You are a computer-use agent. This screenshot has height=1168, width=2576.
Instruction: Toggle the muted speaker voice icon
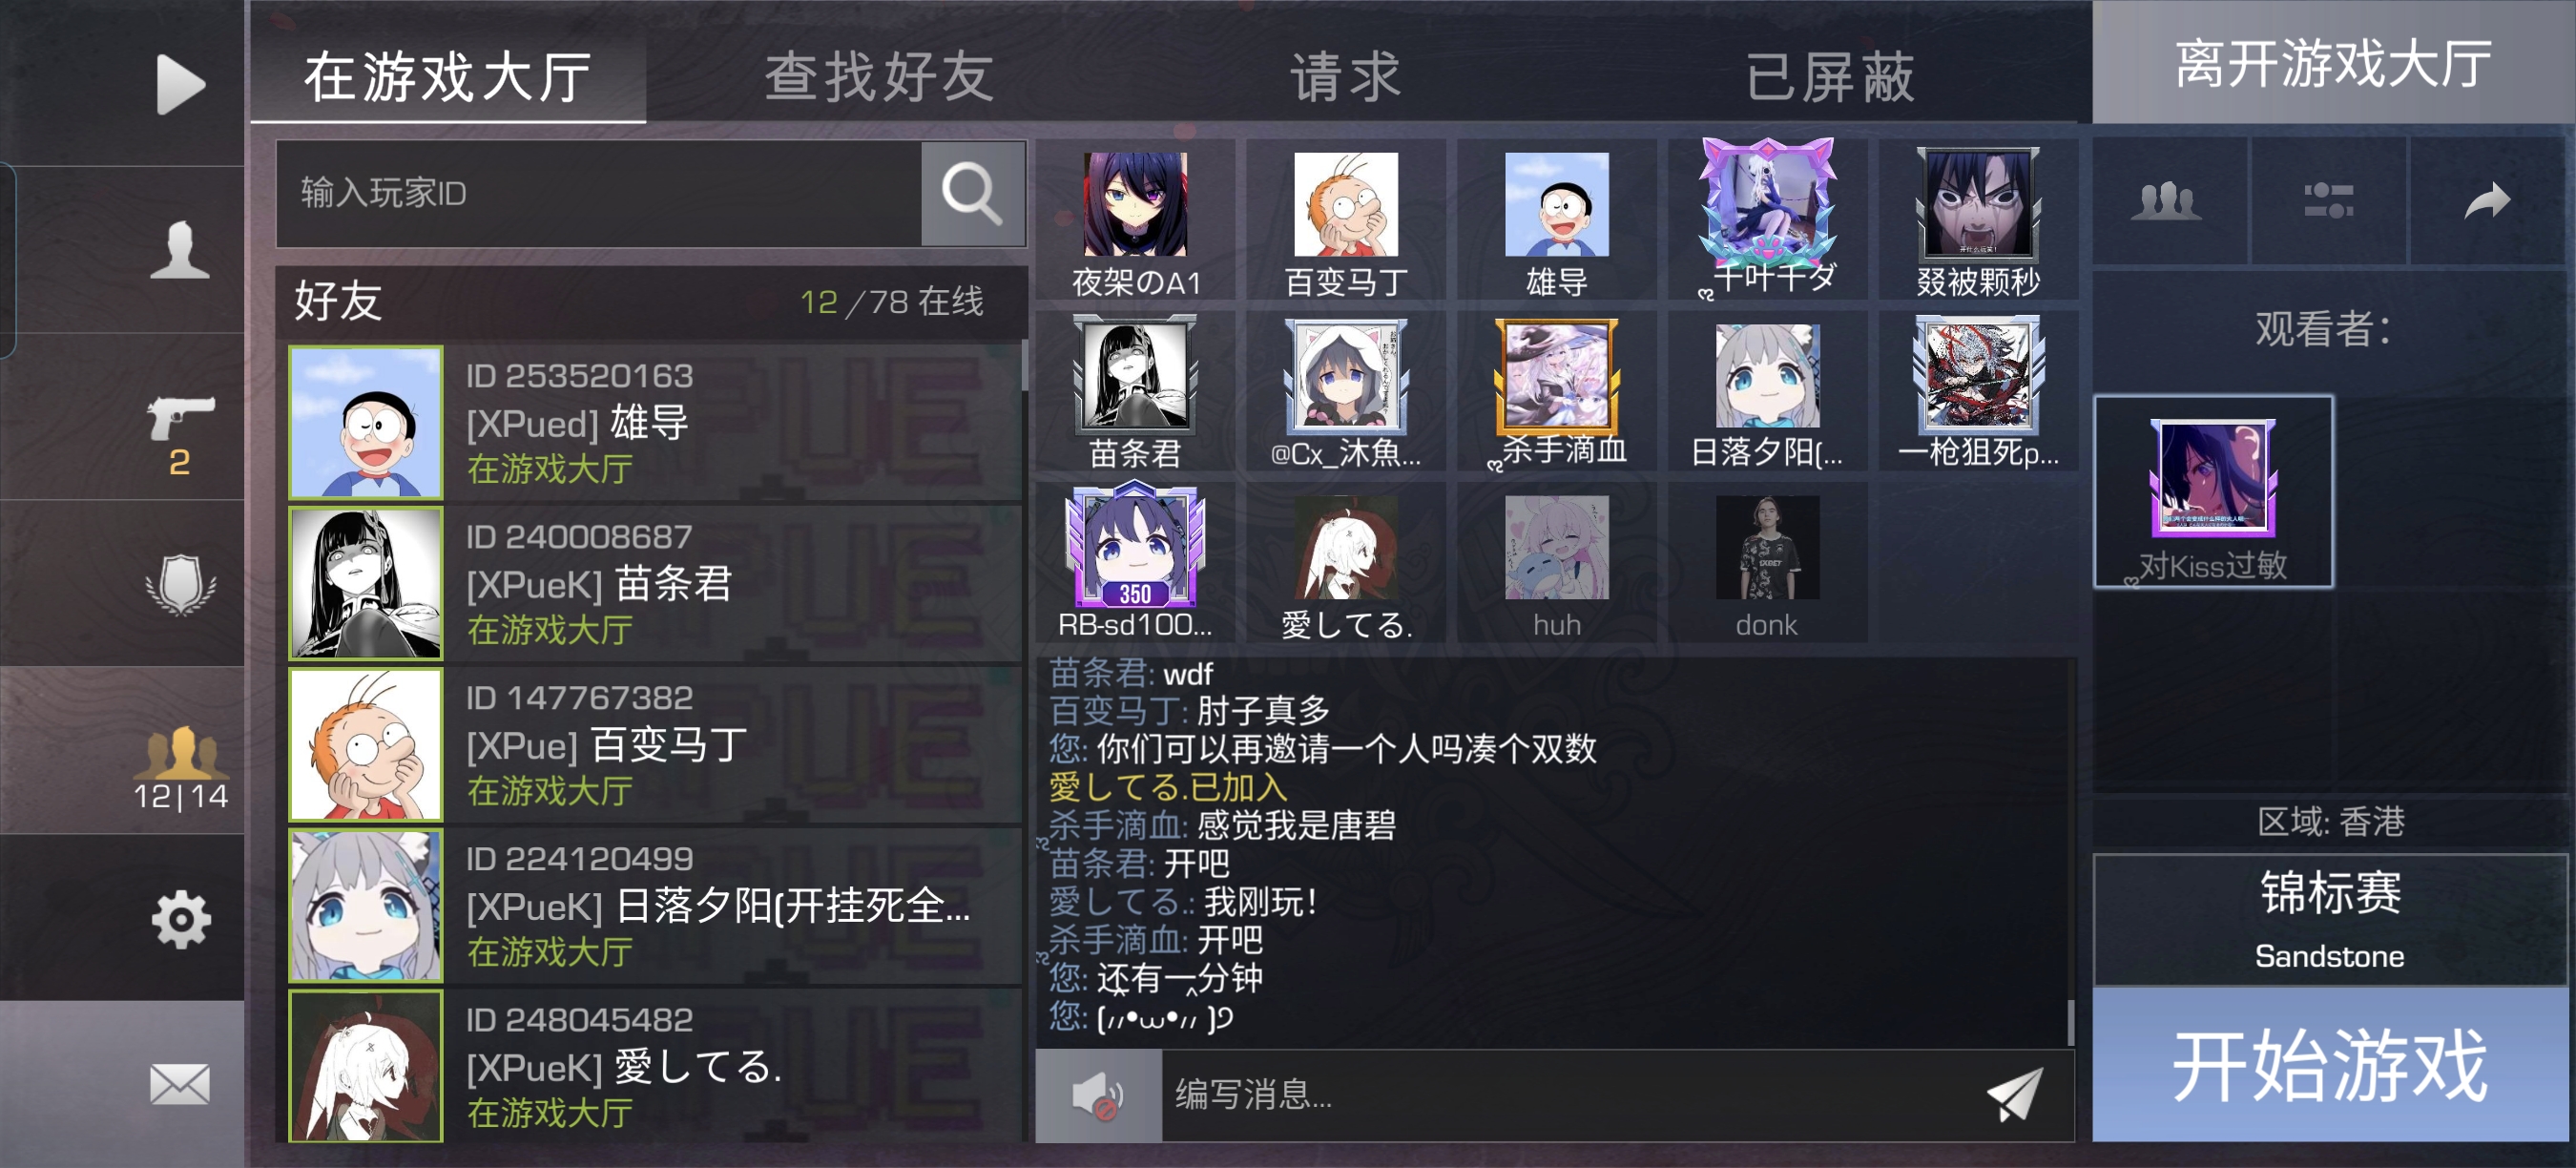pos(1098,1096)
